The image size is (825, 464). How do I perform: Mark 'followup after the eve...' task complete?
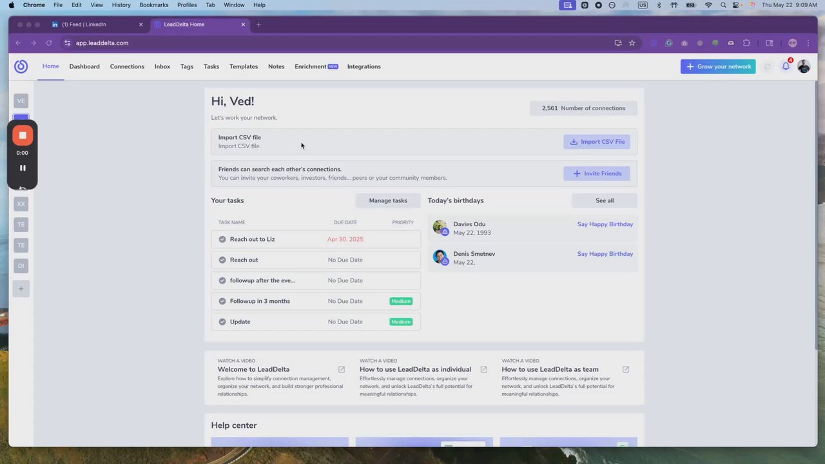point(222,280)
